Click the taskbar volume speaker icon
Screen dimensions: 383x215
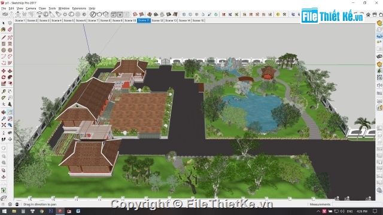pyautogui.click(x=342, y=211)
